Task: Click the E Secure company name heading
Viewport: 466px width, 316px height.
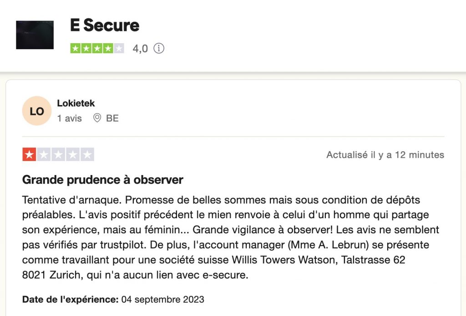Action: 105,25
